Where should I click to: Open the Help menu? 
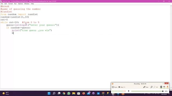click(x=32, y=4)
